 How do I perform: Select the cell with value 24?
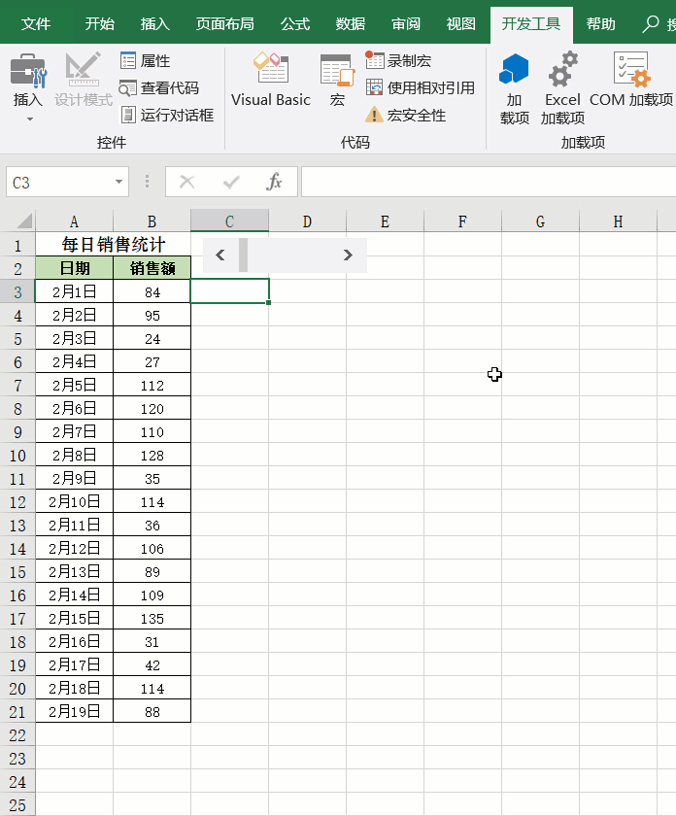[152, 338]
